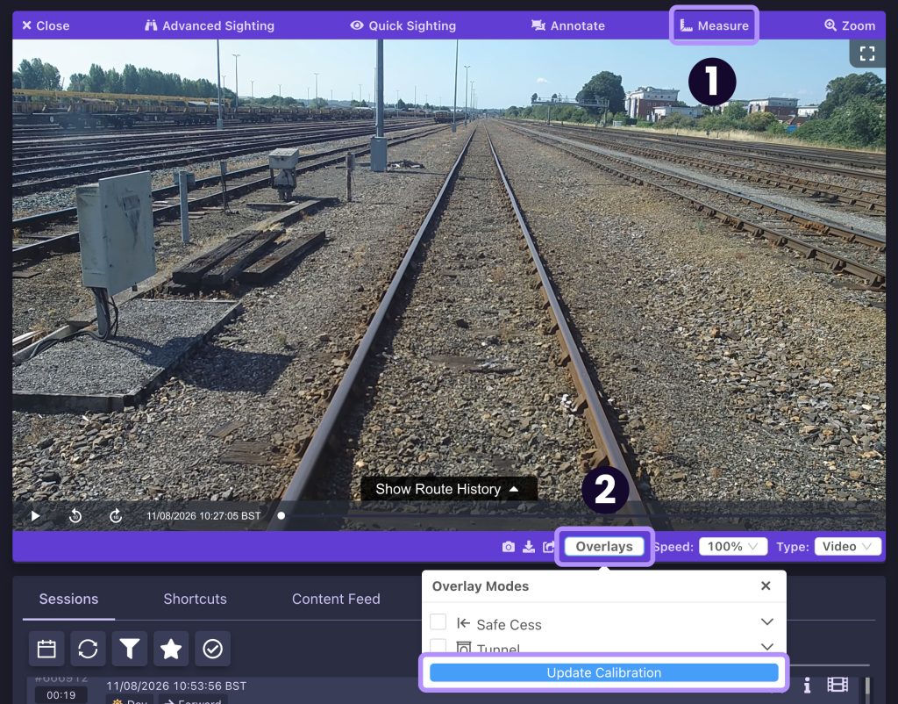Viewport: 898px width, 704px height.
Task: Open the sessions filter
Action: pos(130,649)
